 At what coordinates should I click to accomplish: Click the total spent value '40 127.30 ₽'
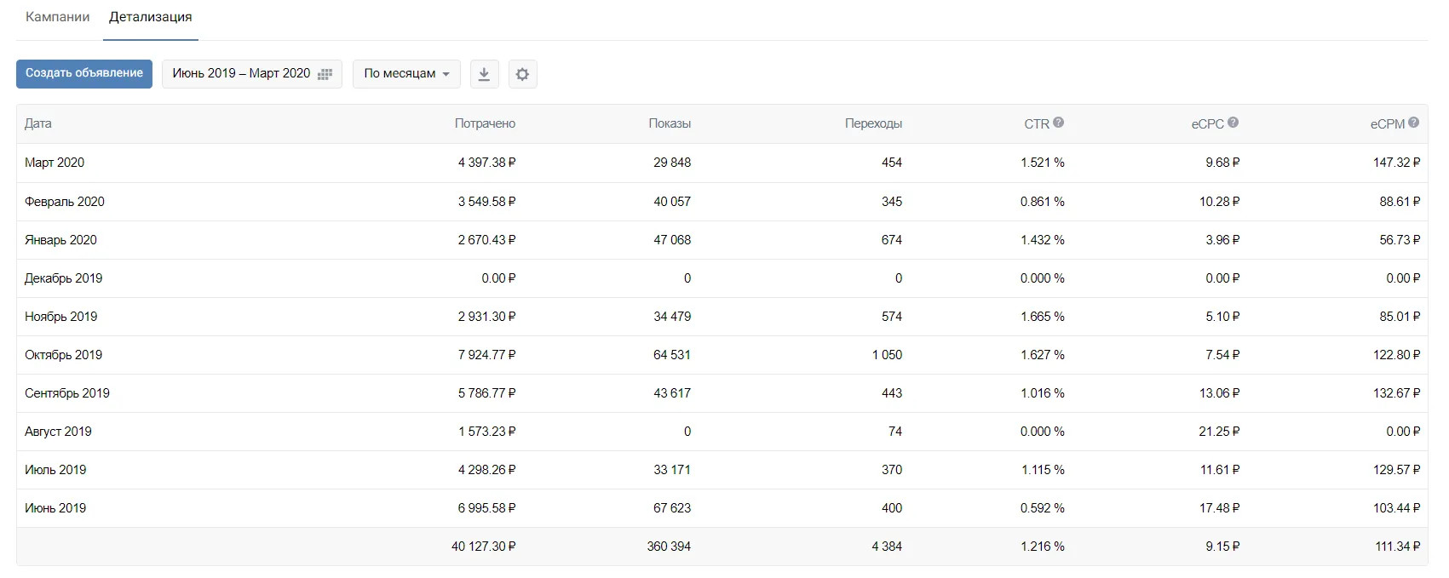click(x=483, y=547)
